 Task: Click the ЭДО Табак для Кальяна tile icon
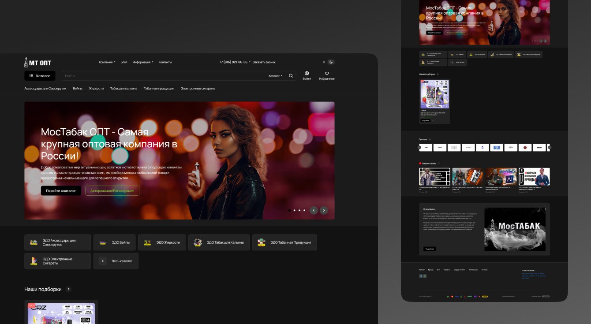tap(198, 242)
